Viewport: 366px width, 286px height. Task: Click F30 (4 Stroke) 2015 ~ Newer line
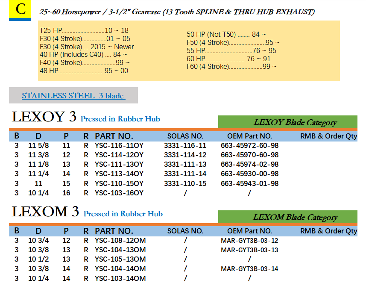pos(87,47)
